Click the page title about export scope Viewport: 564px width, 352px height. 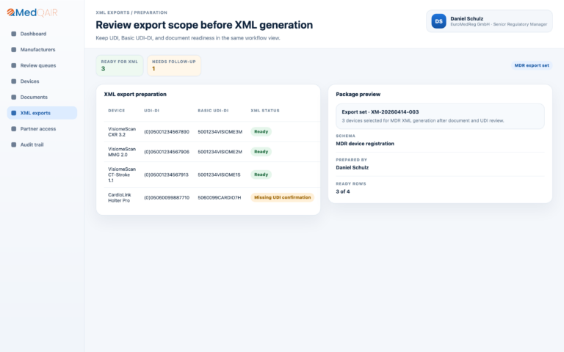pyautogui.click(x=204, y=25)
